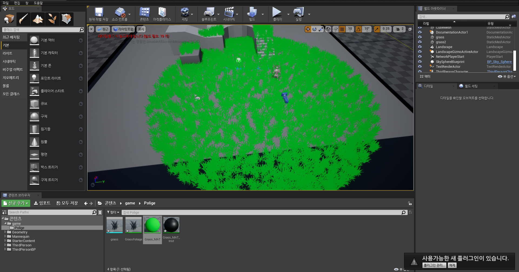Screen dimensions: 519x272
Task: Click Save All in Content Browser
Action: (67, 203)
